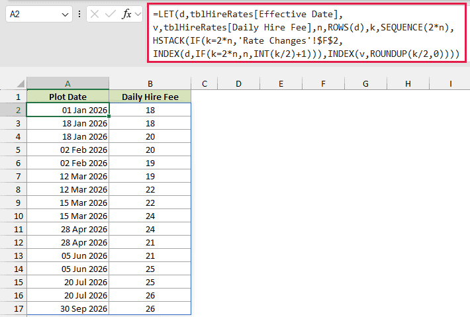Select column G header

tap(365, 83)
